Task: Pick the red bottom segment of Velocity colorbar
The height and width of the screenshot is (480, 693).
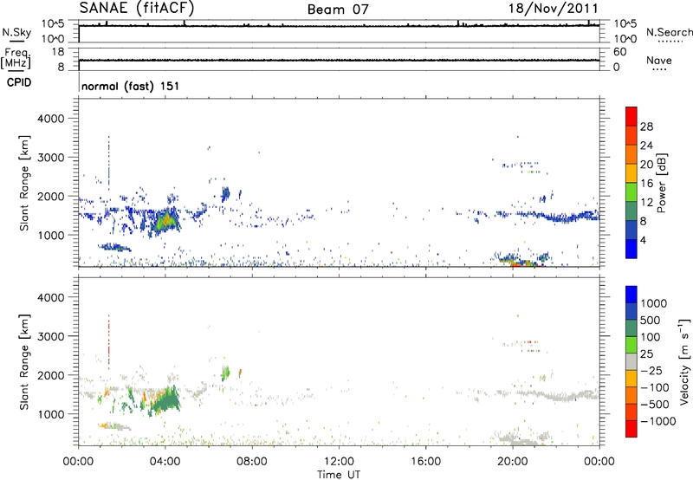Action: [631, 429]
